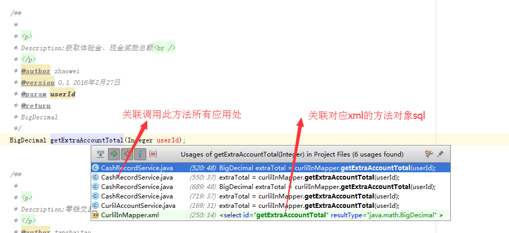The width and height of the screenshot is (509, 233).
Task: Toggle the show write access filter in the usages popup
Action: 127,154
